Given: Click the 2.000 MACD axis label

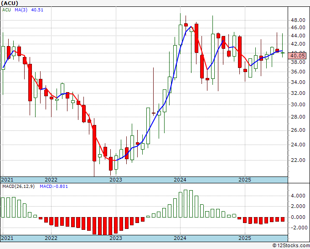Looking at the screenshot, I should 298,206.
